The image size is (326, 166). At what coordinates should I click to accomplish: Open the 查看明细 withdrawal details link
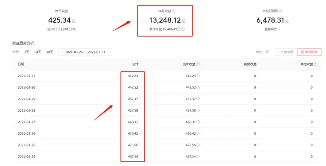click(272, 29)
